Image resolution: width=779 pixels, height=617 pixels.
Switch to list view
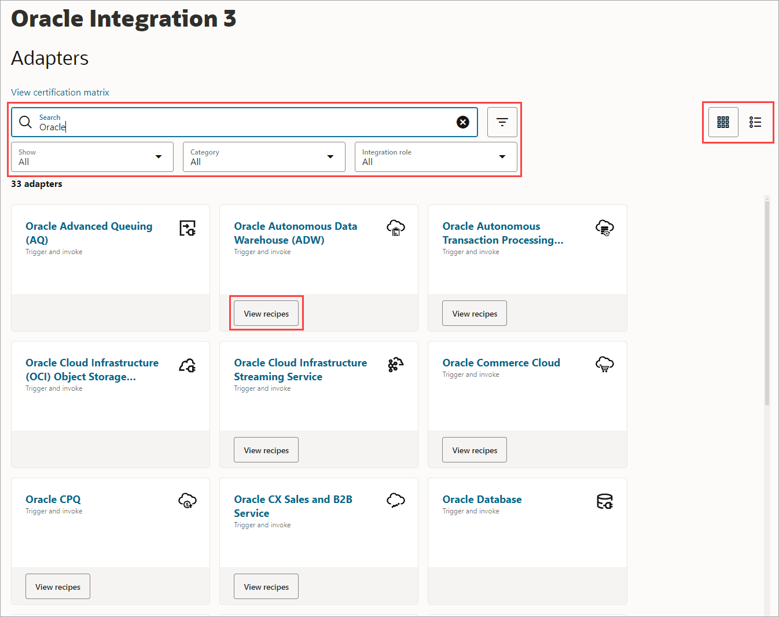pos(755,122)
